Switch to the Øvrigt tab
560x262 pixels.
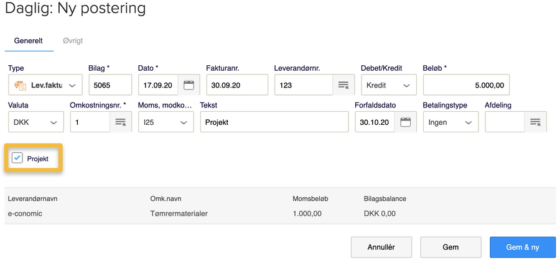coord(73,41)
